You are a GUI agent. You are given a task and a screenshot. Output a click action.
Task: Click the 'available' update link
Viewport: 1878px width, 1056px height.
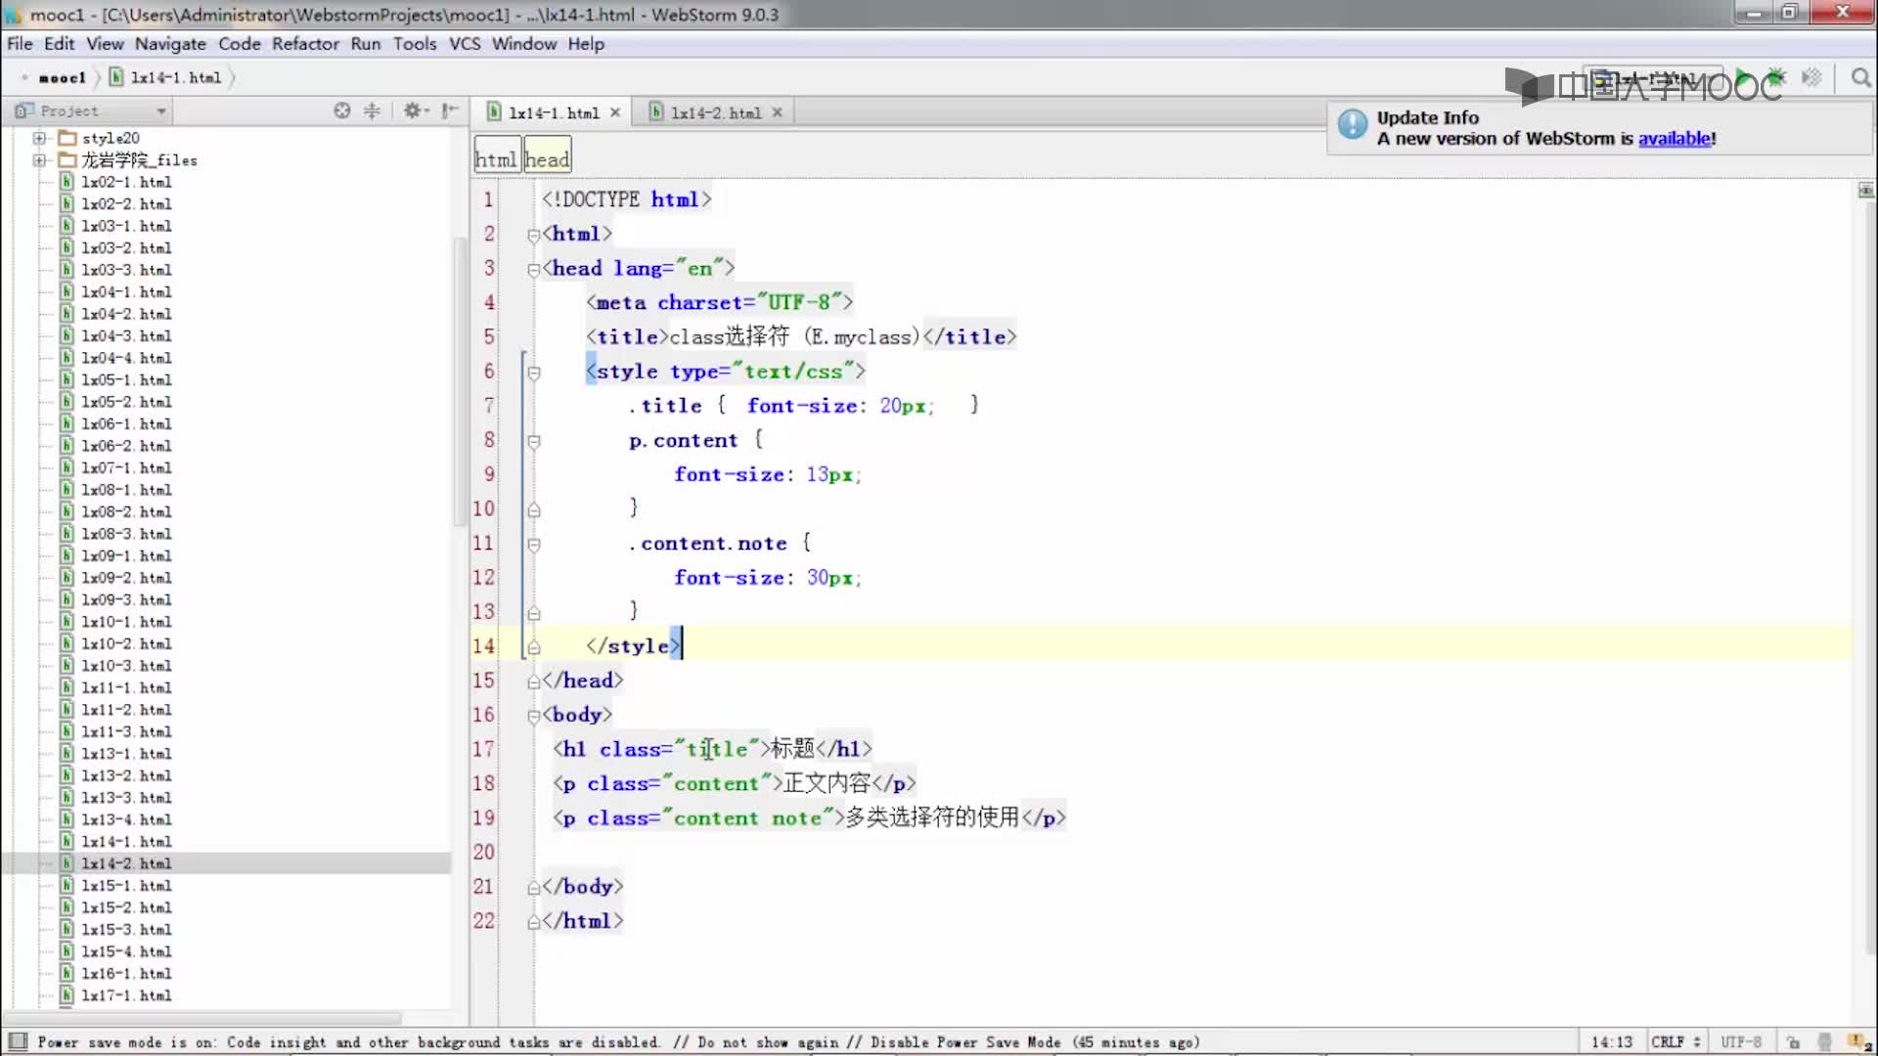1675,139
